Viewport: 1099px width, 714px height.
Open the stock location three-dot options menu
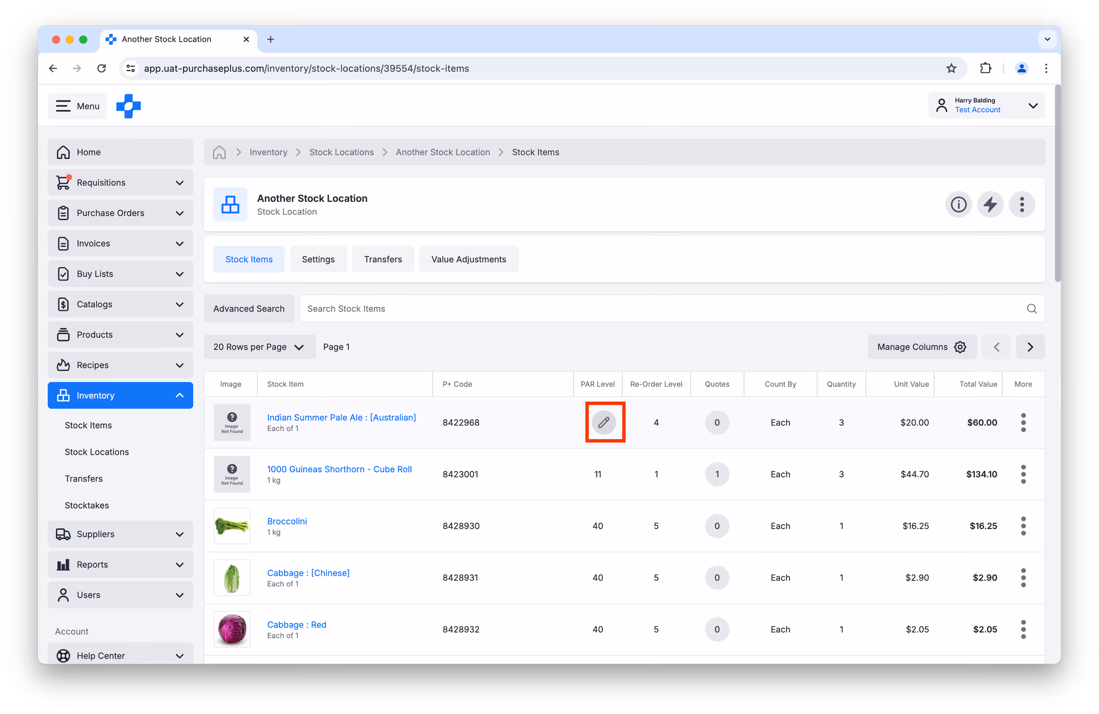coord(1021,204)
